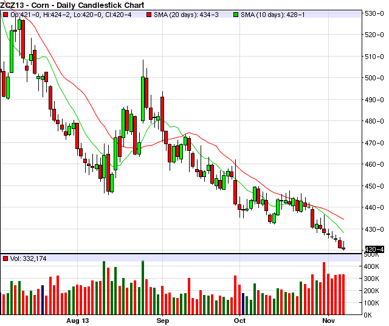Image resolution: width=389 pixels, height=326 pixels.
Task: Click the 460-0 price axis label
Action: (374, 164)
